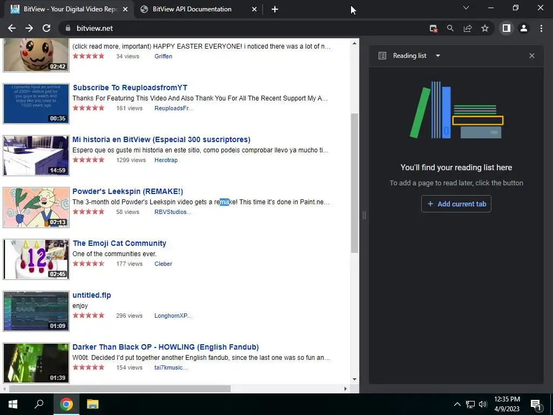Open Darker Than Black OP HOWLING link
Screen dimensions: 553x415
click(x=165, y=347)
